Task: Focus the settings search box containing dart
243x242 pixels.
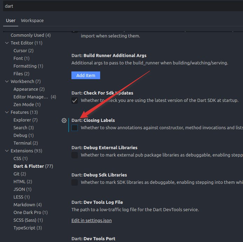Action: 123,6
